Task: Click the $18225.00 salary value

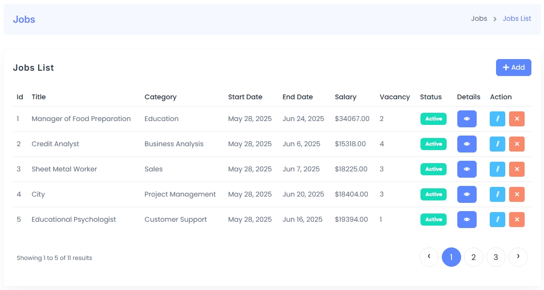Action: tap(351, 169)
